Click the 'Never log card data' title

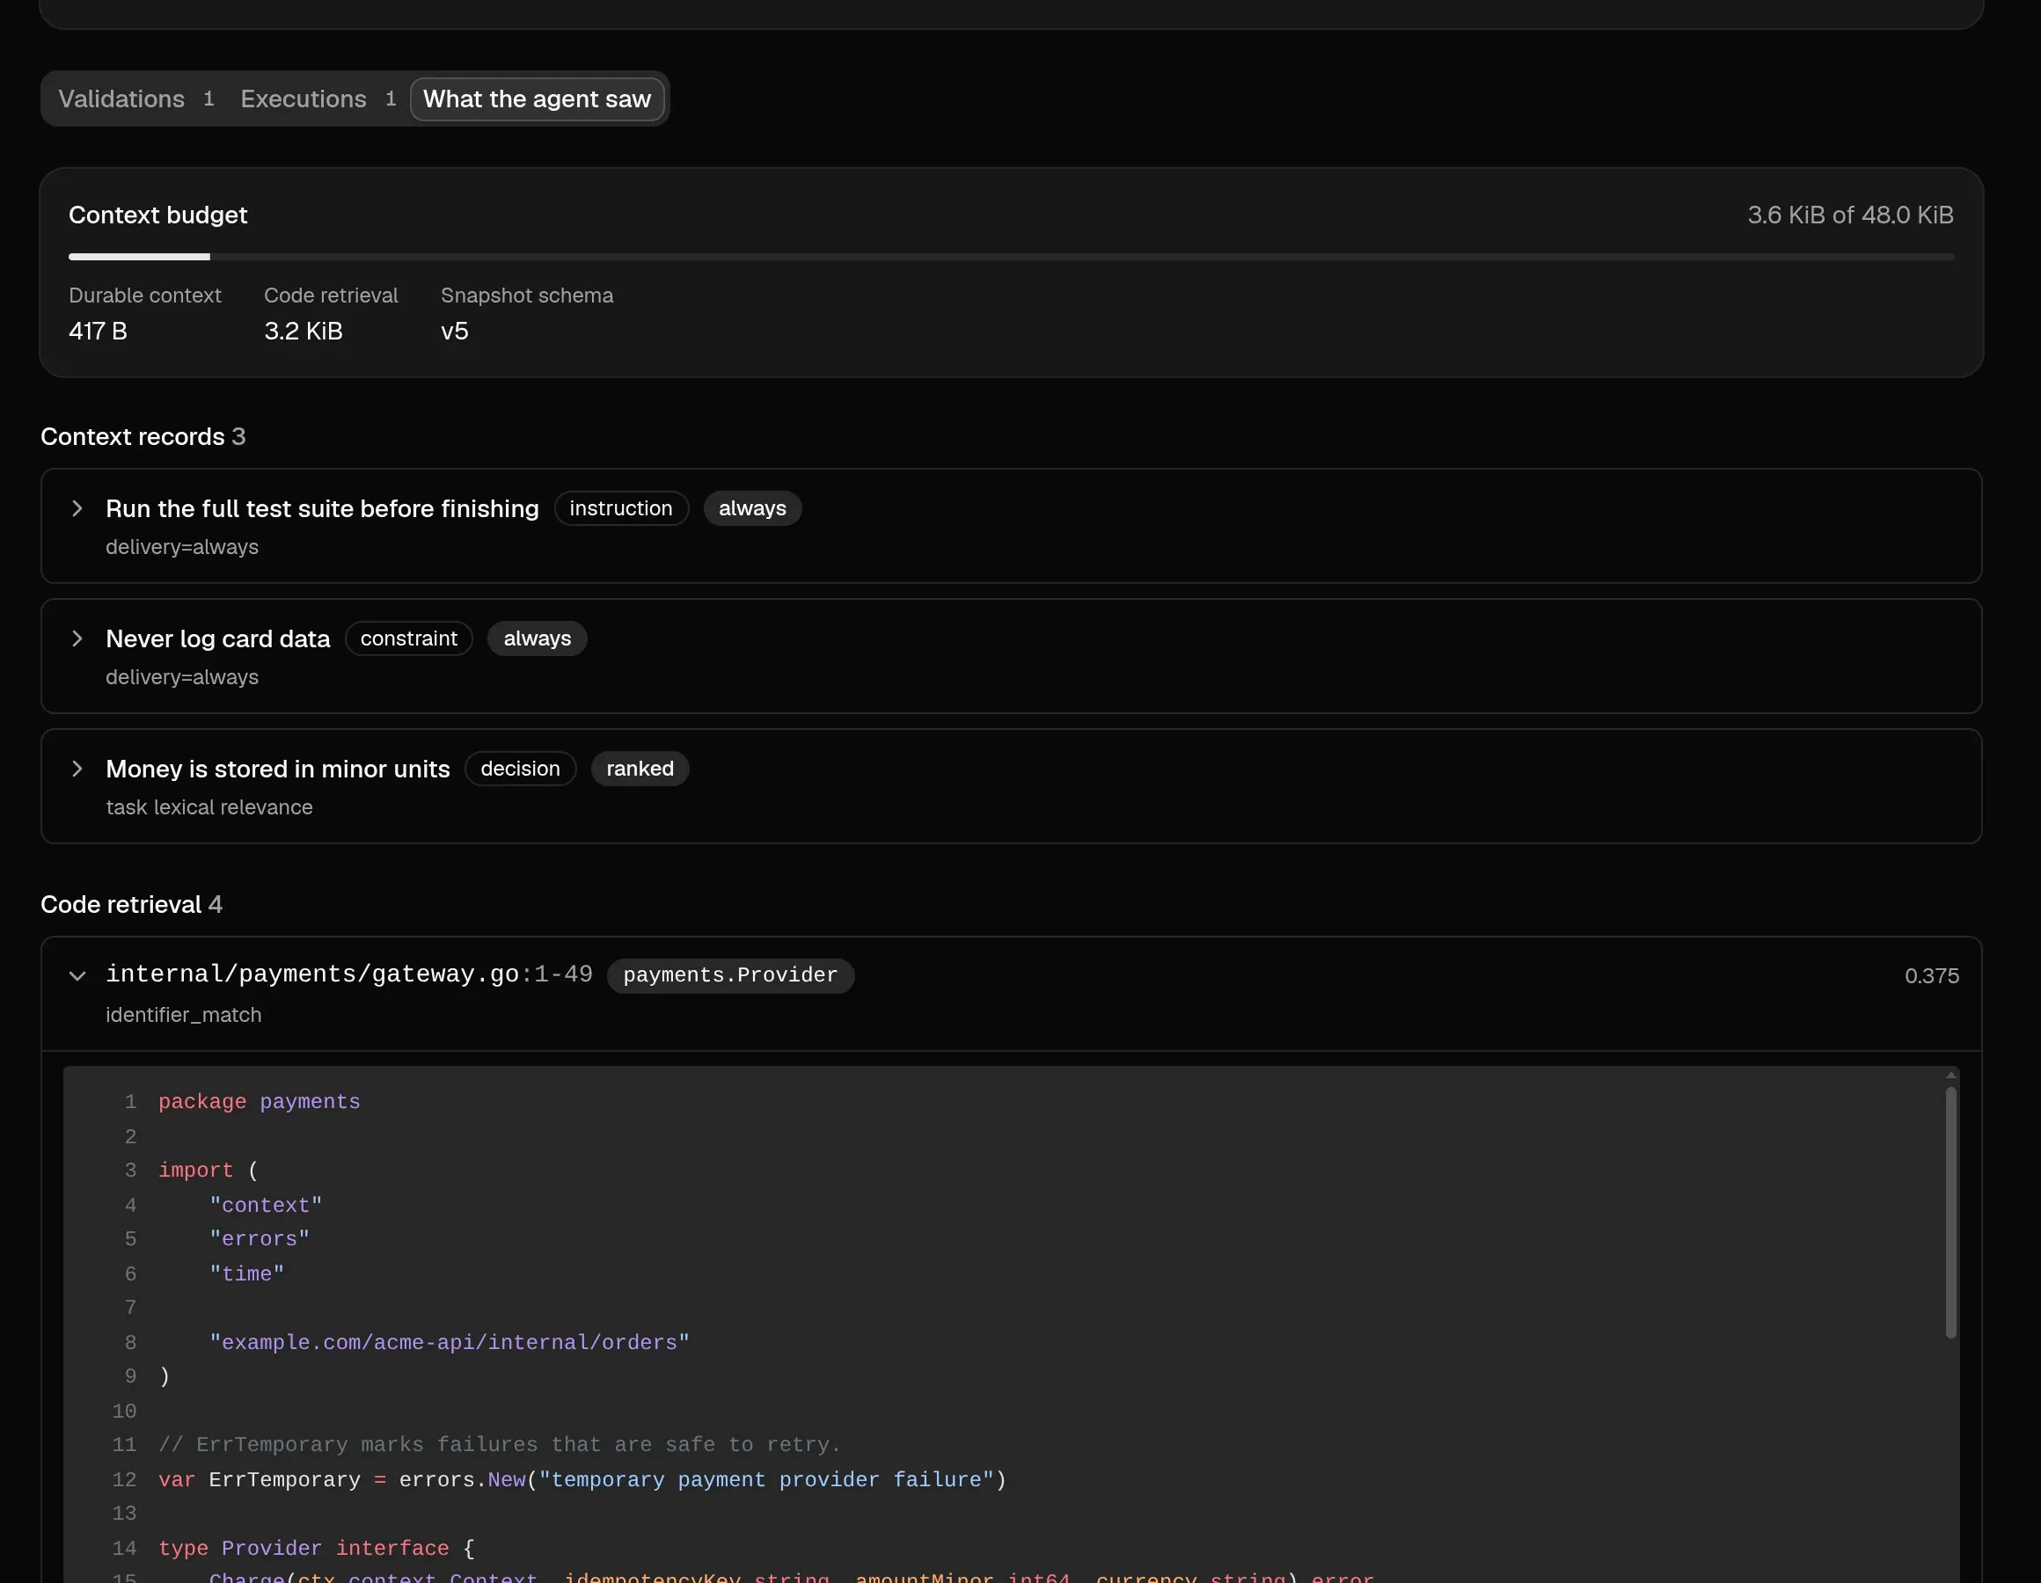[218, 638]
